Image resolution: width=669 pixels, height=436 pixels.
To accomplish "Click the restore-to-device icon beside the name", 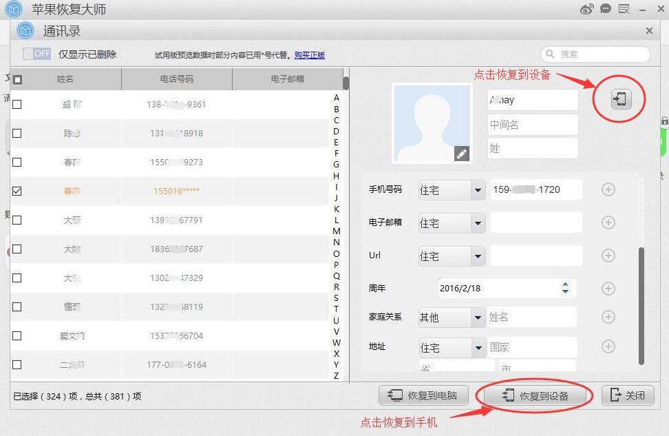I will pyautogui.click(x=621, y=99).
